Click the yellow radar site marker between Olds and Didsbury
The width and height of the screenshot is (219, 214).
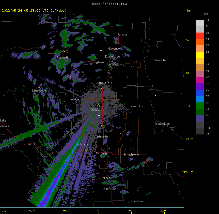tap(99, 106)
